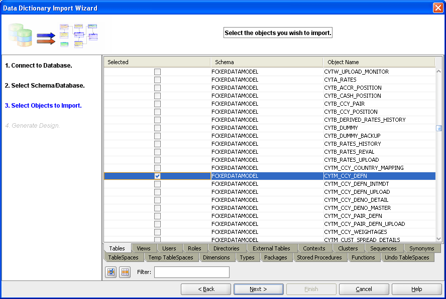Tick the CYTM_CCY_WEIGHTAGES checkbox
The image size is (446, 299).
(157, 232)
